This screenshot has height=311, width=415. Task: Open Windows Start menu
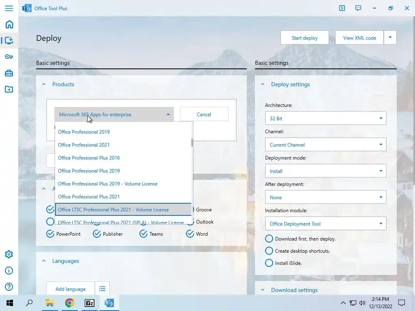(x=10, y=303)
